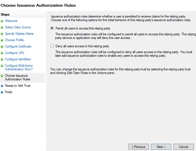Click the green dot next to Configure Certificate
The width and height of the screenshot is (196, 151).
point(2,47)
